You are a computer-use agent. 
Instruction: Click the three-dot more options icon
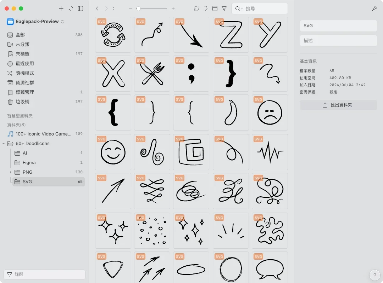tap(113, 8)
